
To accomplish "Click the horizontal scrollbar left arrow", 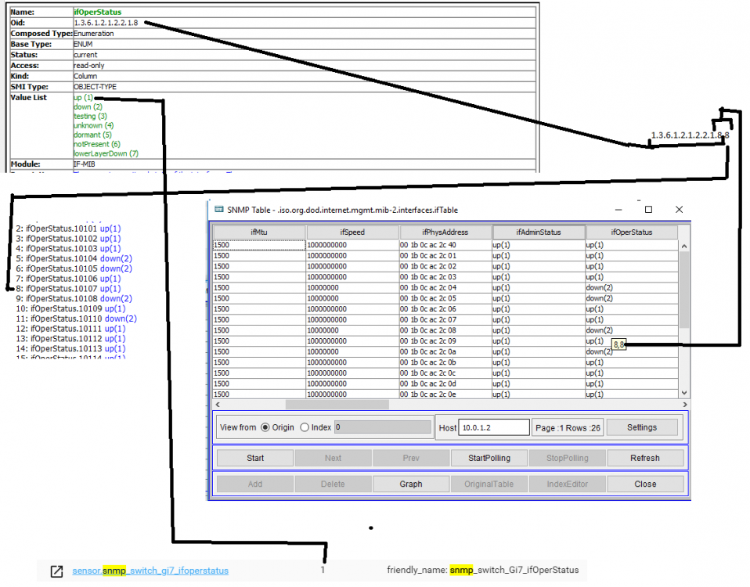I will click(217, 404).
